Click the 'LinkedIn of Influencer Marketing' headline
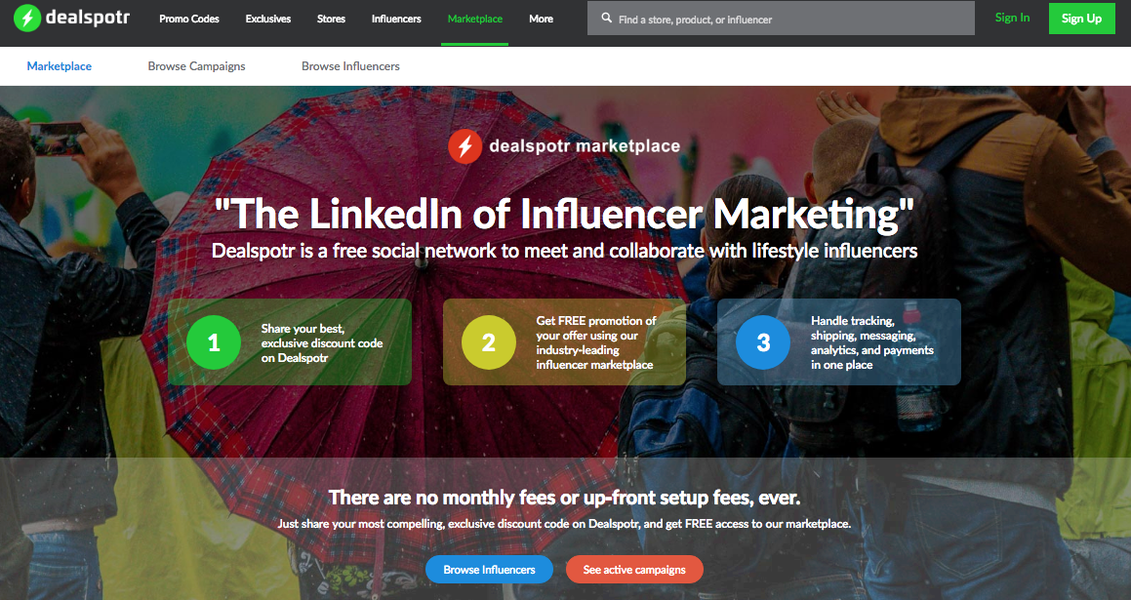 pos(564,215)
